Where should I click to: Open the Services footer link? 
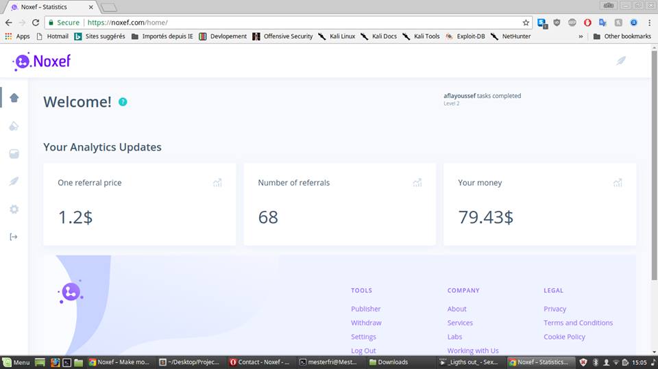pos(460,323)
